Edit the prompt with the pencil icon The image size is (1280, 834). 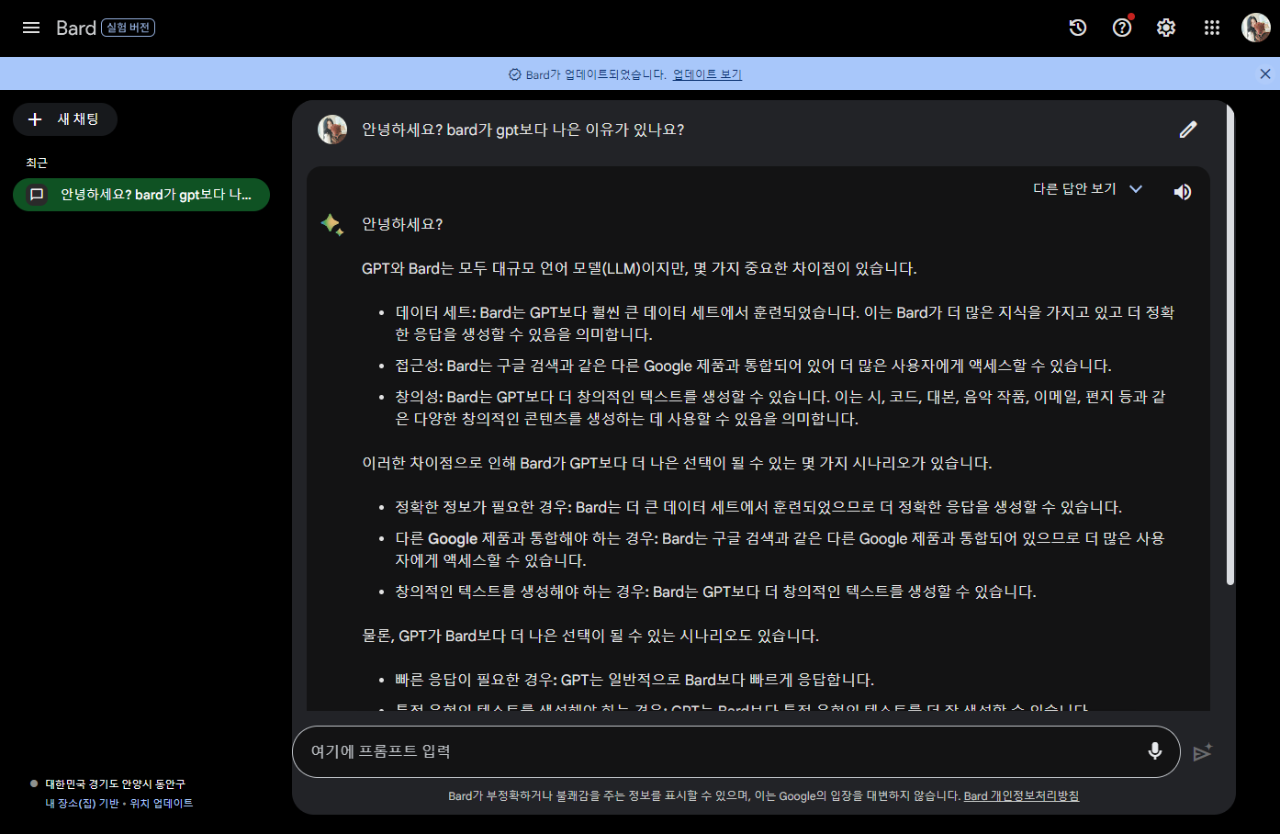tap(1188, 130)
